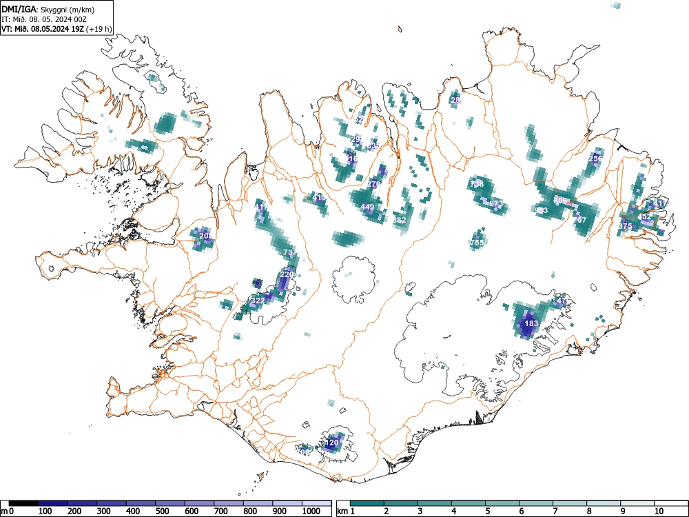The image size is (689, 517).
Task: Select the '10' label in the kilometre legend
Action: click(x=658, y=511)
